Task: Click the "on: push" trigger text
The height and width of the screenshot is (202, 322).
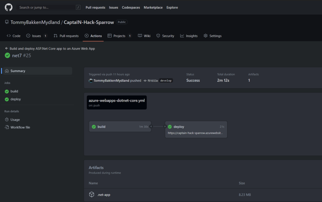Action: pyautogui.click(x=94, y=106)
